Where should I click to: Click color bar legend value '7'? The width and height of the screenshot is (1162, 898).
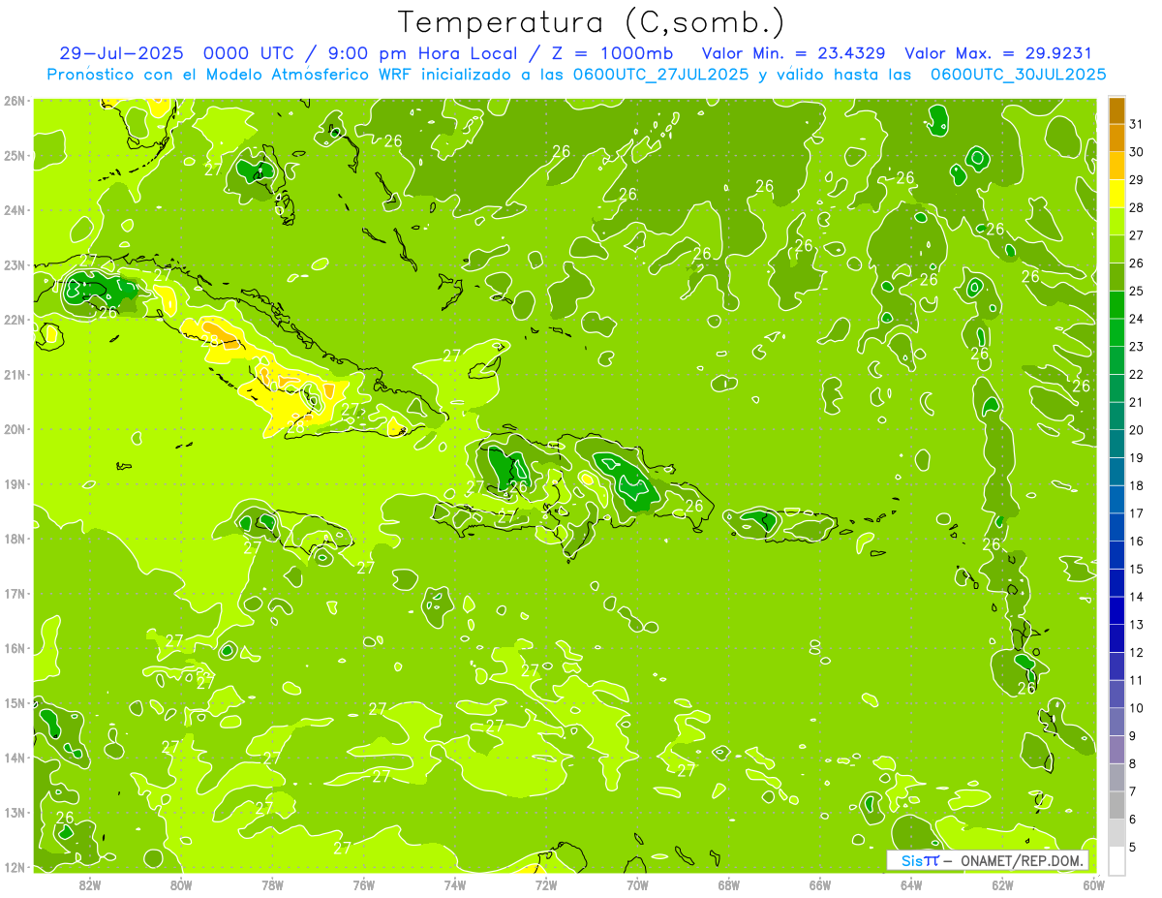pyautogui.click(x=1134, y=791)
